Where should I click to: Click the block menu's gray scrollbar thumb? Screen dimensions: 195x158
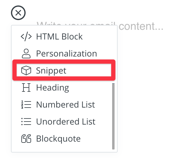click(113, 116)
